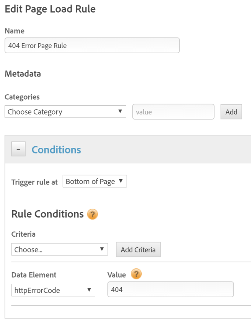Click the Metadata section heading
The image size is (251, 324).
click(x=23, y=74)
